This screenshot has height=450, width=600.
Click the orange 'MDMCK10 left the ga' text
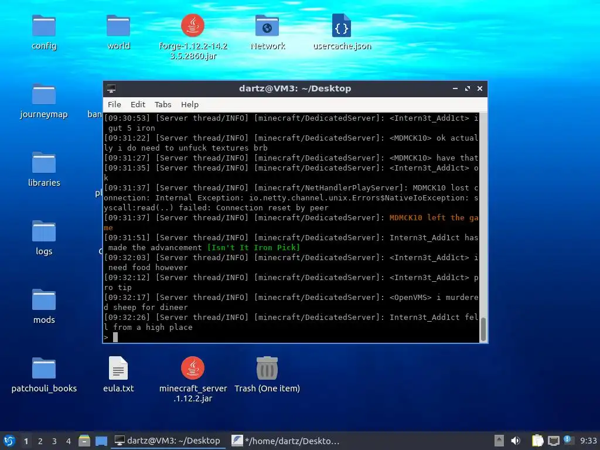434,218
